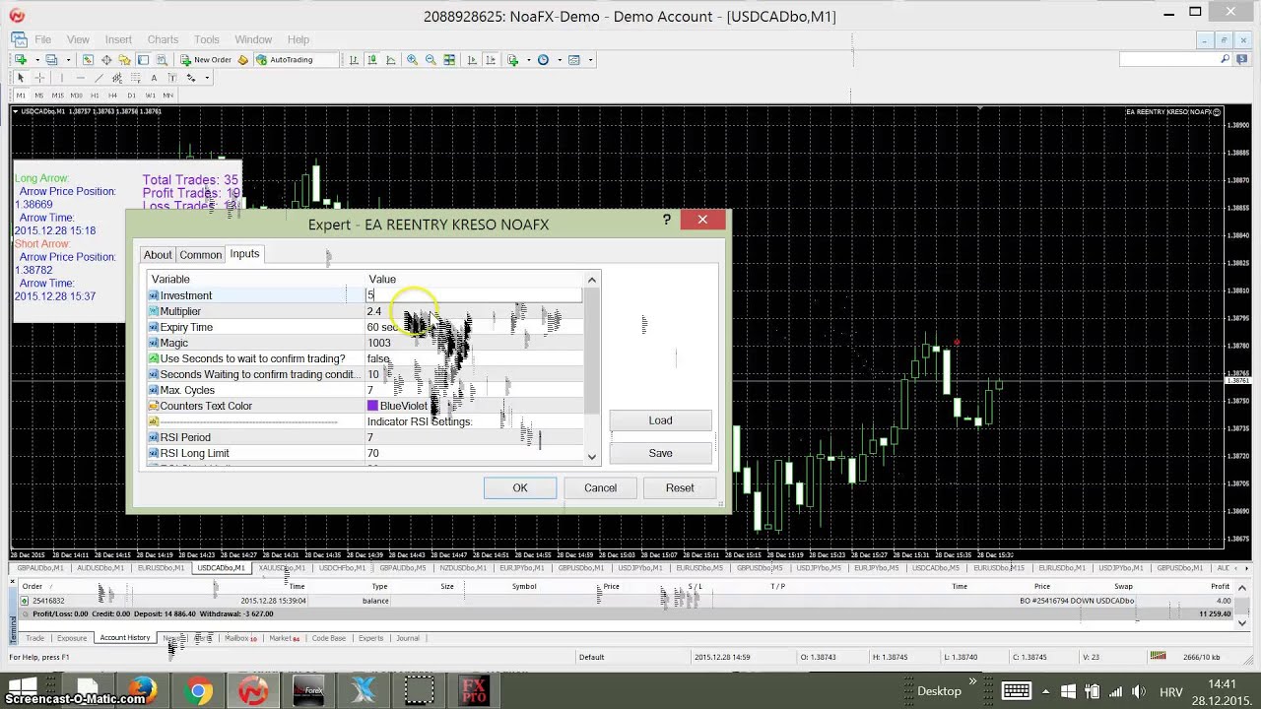Click the inputs list scroll-up arrow
The height and width of the screenshot is (709, 1261).
(591, 280)
